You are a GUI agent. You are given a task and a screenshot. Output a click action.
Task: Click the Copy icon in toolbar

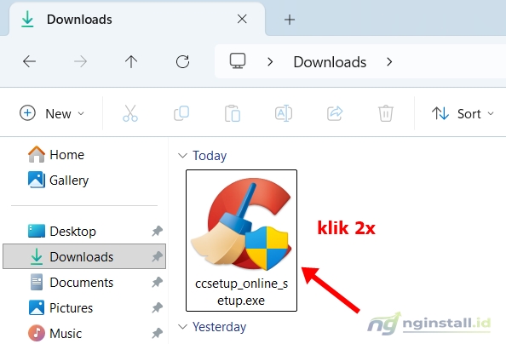point(181,113)
